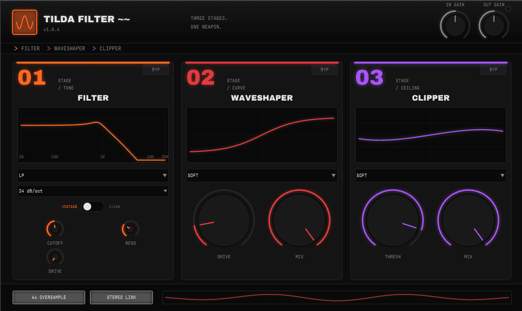Adjust the IN GAIN knob

point(455,25)
